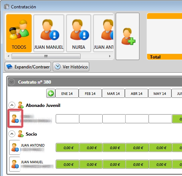This screenshot has width=182, height=176.
Task: Open highlighted Abonado Juvenil member icon
Action: point(15,119)
